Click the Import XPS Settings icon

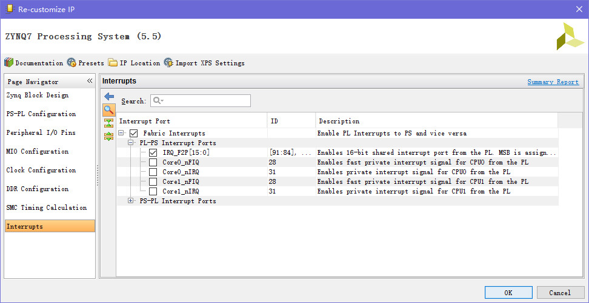[x=168, y=63]
